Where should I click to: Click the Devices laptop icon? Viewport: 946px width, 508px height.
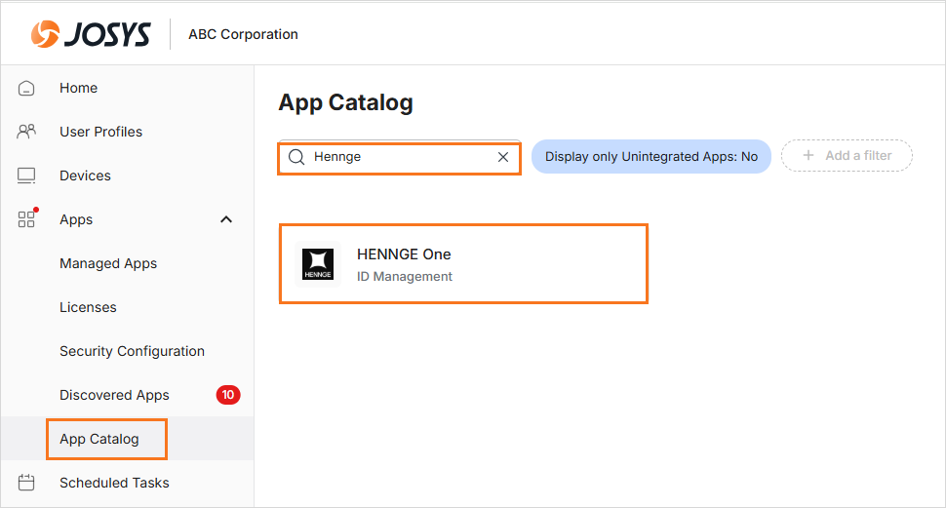coord(26,176)
